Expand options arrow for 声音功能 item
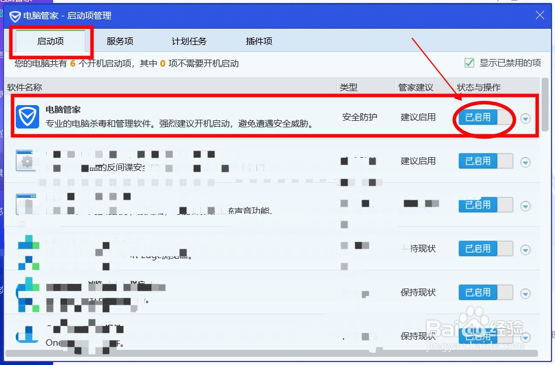This screenshot has width=555, height=365. [525, 206]
